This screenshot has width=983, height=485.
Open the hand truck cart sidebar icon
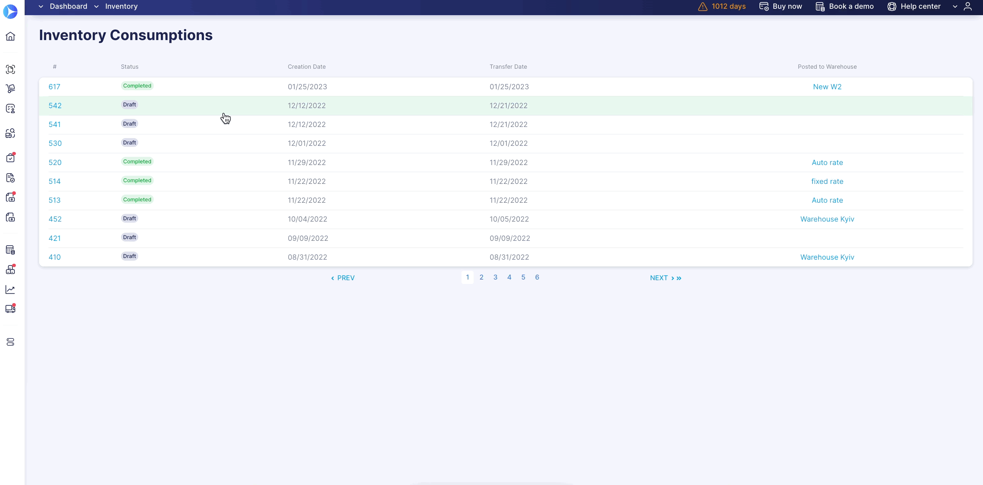pos(10,89)
